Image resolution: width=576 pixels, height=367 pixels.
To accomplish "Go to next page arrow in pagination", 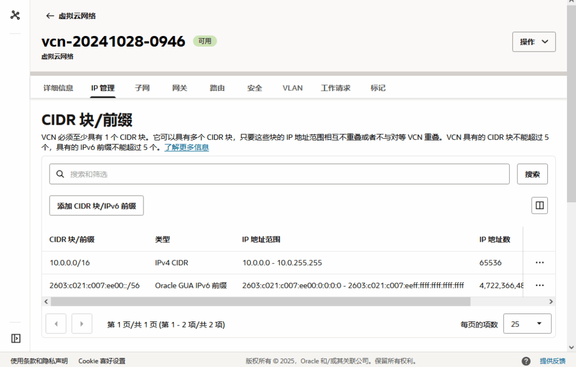I will [x=82, y=324].
